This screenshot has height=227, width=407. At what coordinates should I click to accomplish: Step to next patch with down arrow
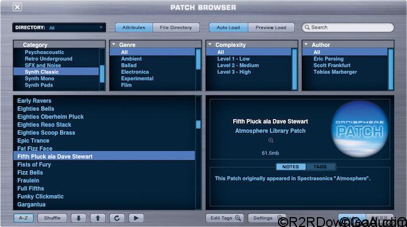click(x=78, y=218)
